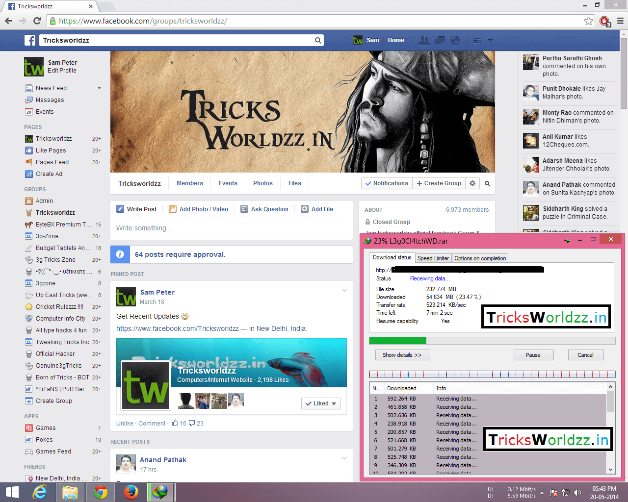Open the Files group tab

click(x=294, y=183)
